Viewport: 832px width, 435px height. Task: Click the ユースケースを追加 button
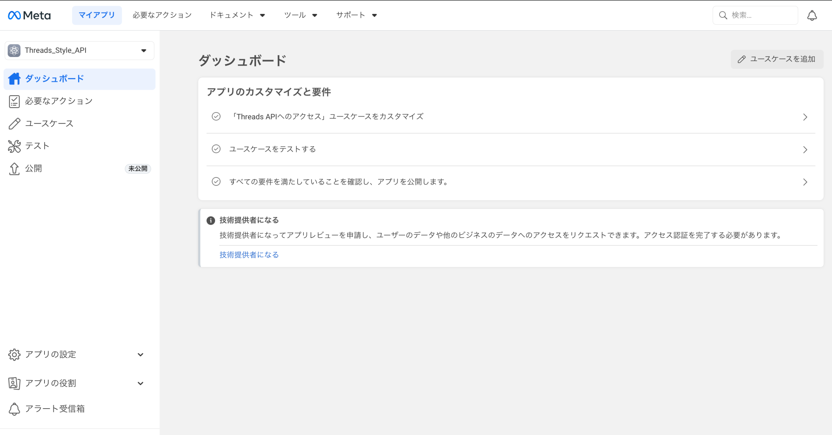point(777,59)
